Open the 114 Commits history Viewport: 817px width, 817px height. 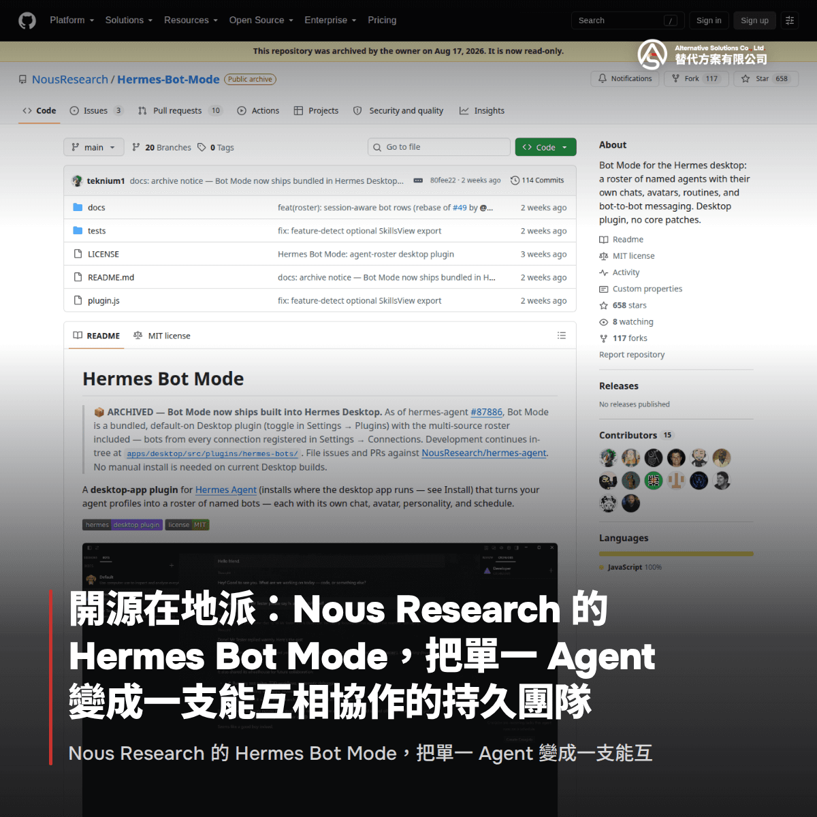[x=537, y=180]
